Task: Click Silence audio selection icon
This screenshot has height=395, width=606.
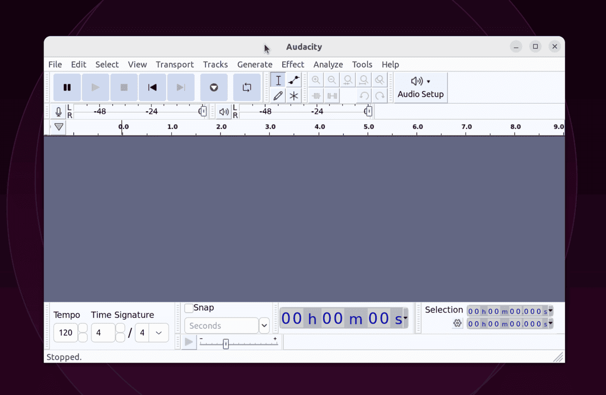Action: click(x=332, y=95)
